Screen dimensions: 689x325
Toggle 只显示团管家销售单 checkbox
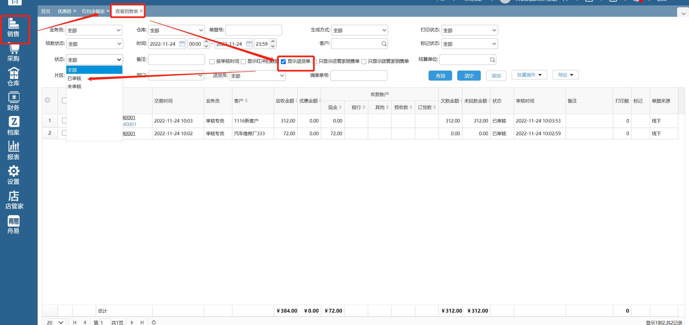(x=364, y=62)
